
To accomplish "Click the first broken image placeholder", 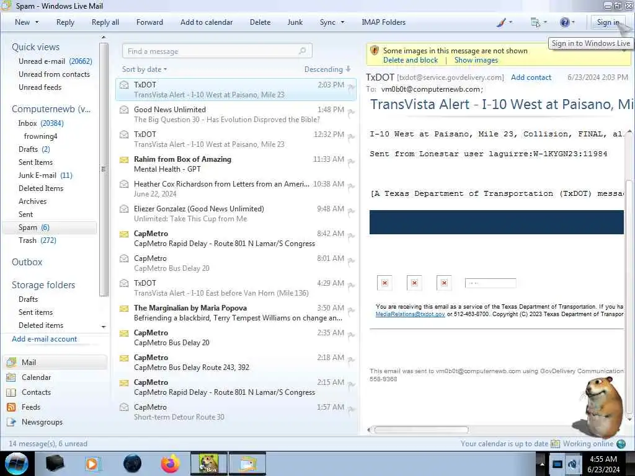I will pos(384,283).
